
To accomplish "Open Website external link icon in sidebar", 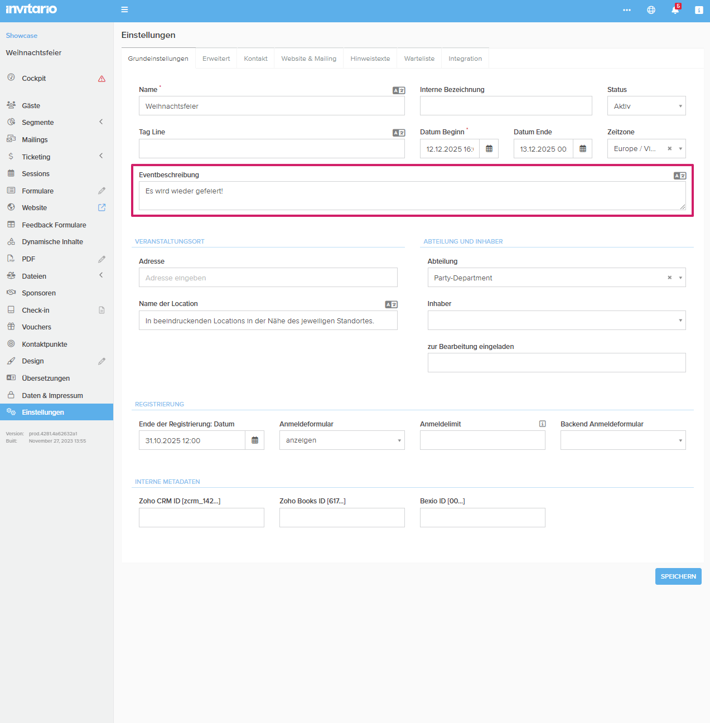I will tap(102, 207).
